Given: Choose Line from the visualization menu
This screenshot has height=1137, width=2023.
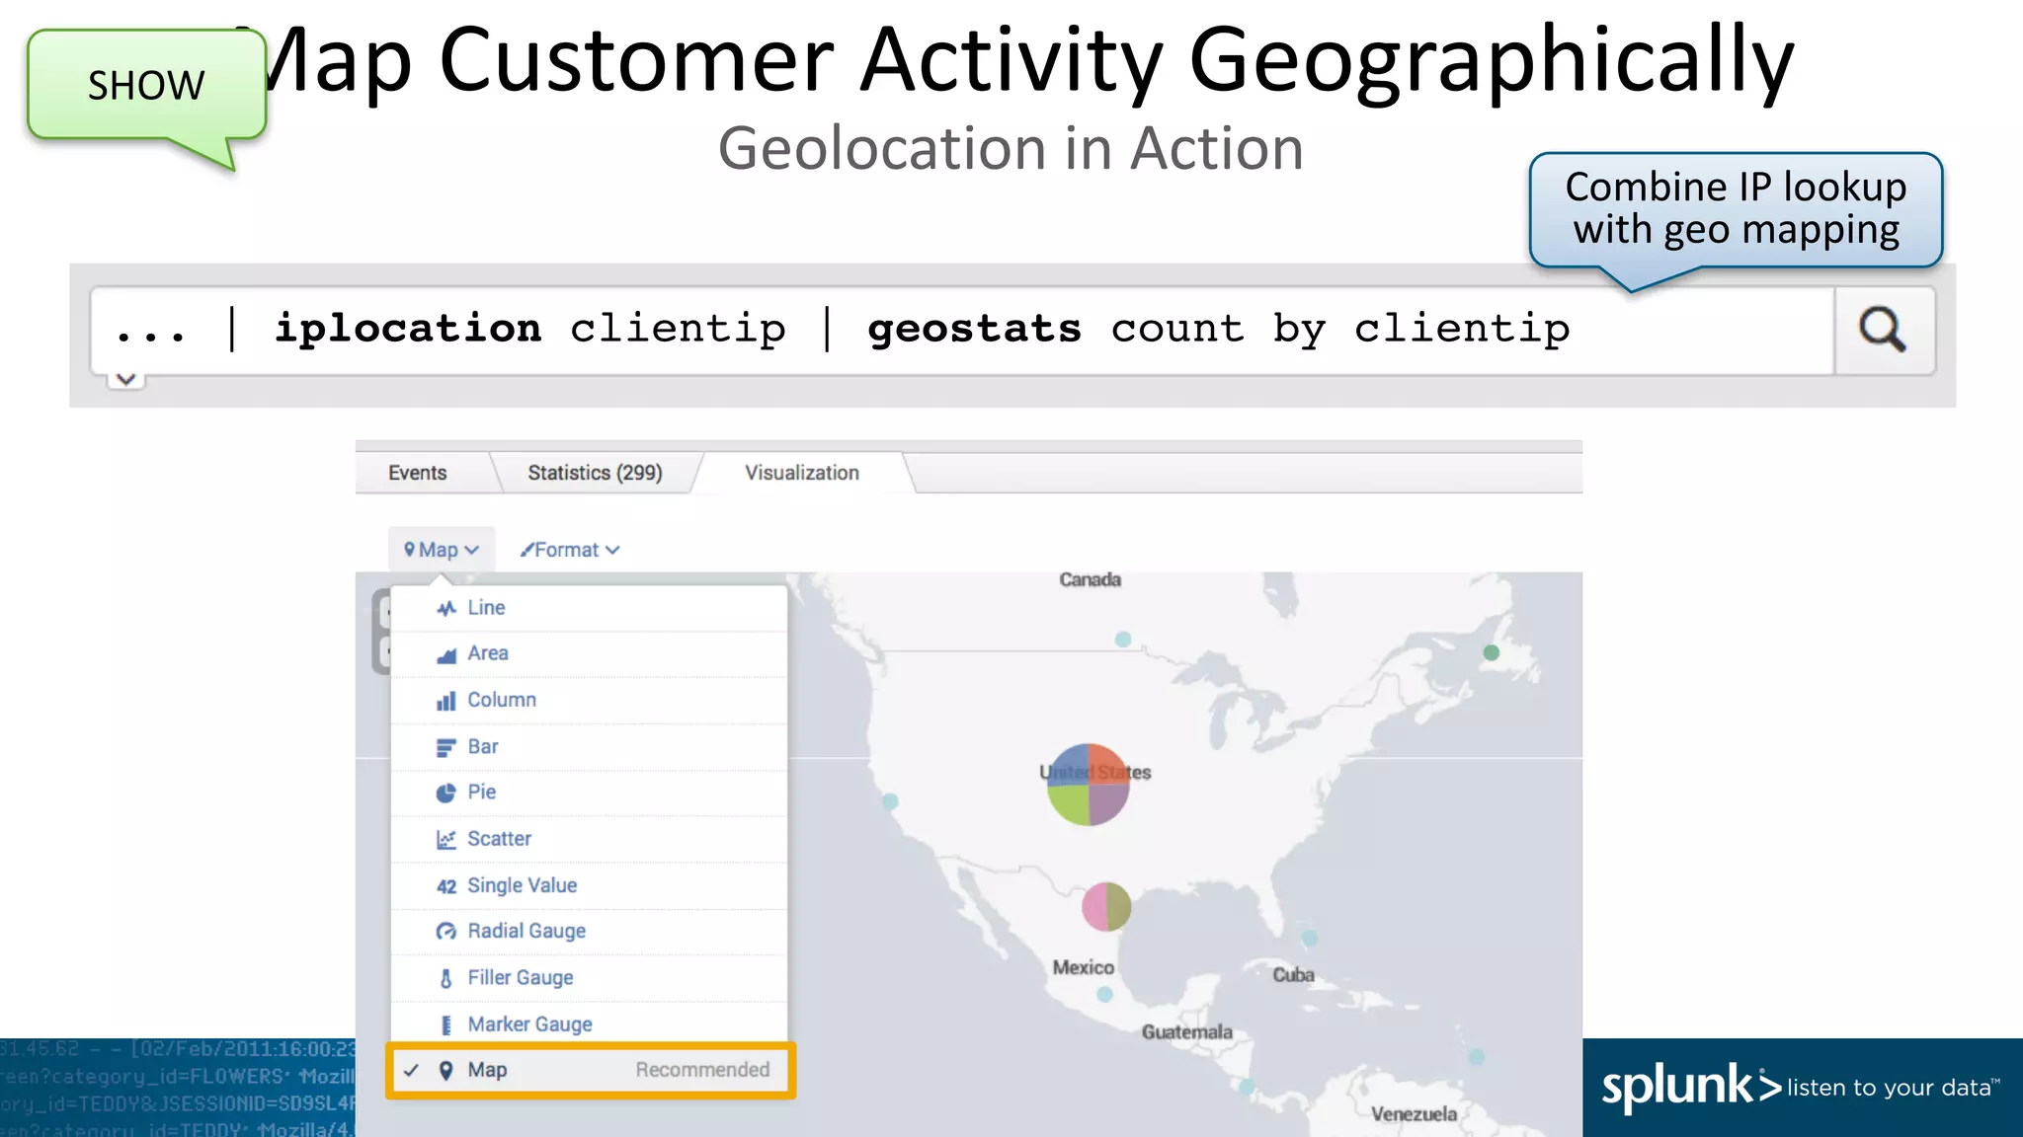Looking at the screenshot, I should click(590, 608).
